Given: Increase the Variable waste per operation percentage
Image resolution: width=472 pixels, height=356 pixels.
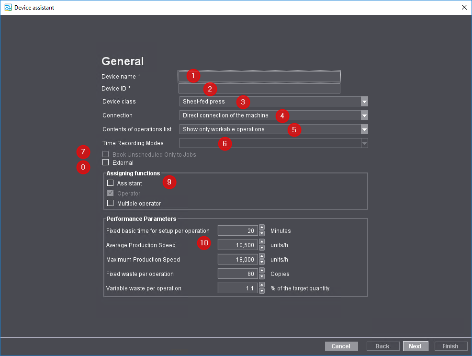Looking at the screenshot, I should pos(261,286).
